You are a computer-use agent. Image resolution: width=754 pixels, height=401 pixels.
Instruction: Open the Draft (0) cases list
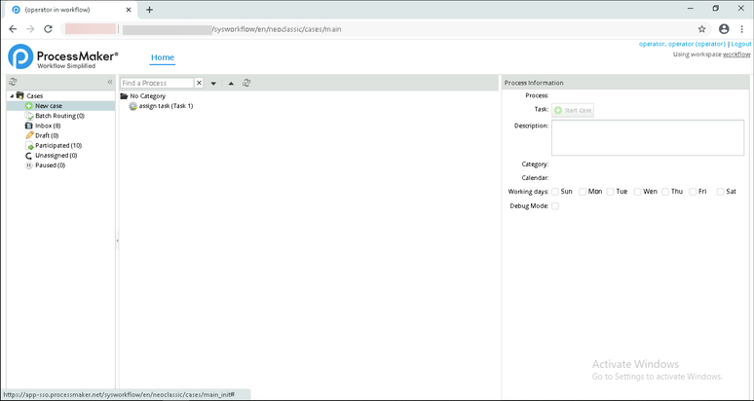(x=47, y=135)
